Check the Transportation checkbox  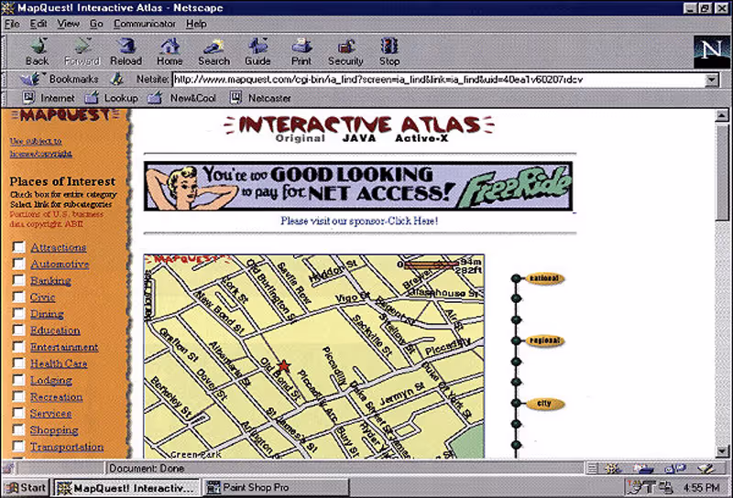tap(18, 446)
